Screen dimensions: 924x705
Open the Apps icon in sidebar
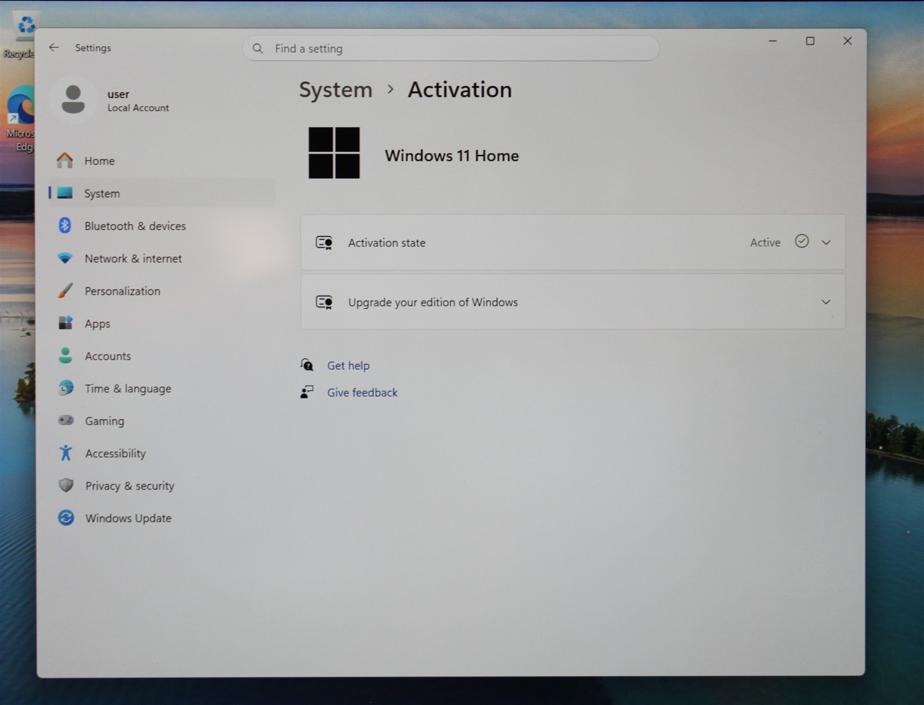[x=65, y=323]
